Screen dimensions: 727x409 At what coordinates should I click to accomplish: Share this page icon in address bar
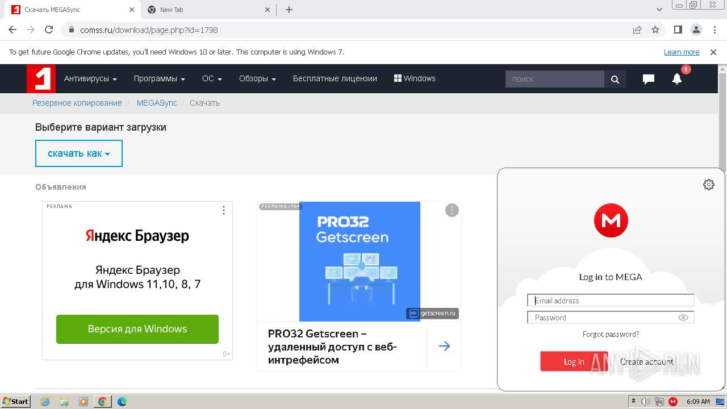coord(637,30)
